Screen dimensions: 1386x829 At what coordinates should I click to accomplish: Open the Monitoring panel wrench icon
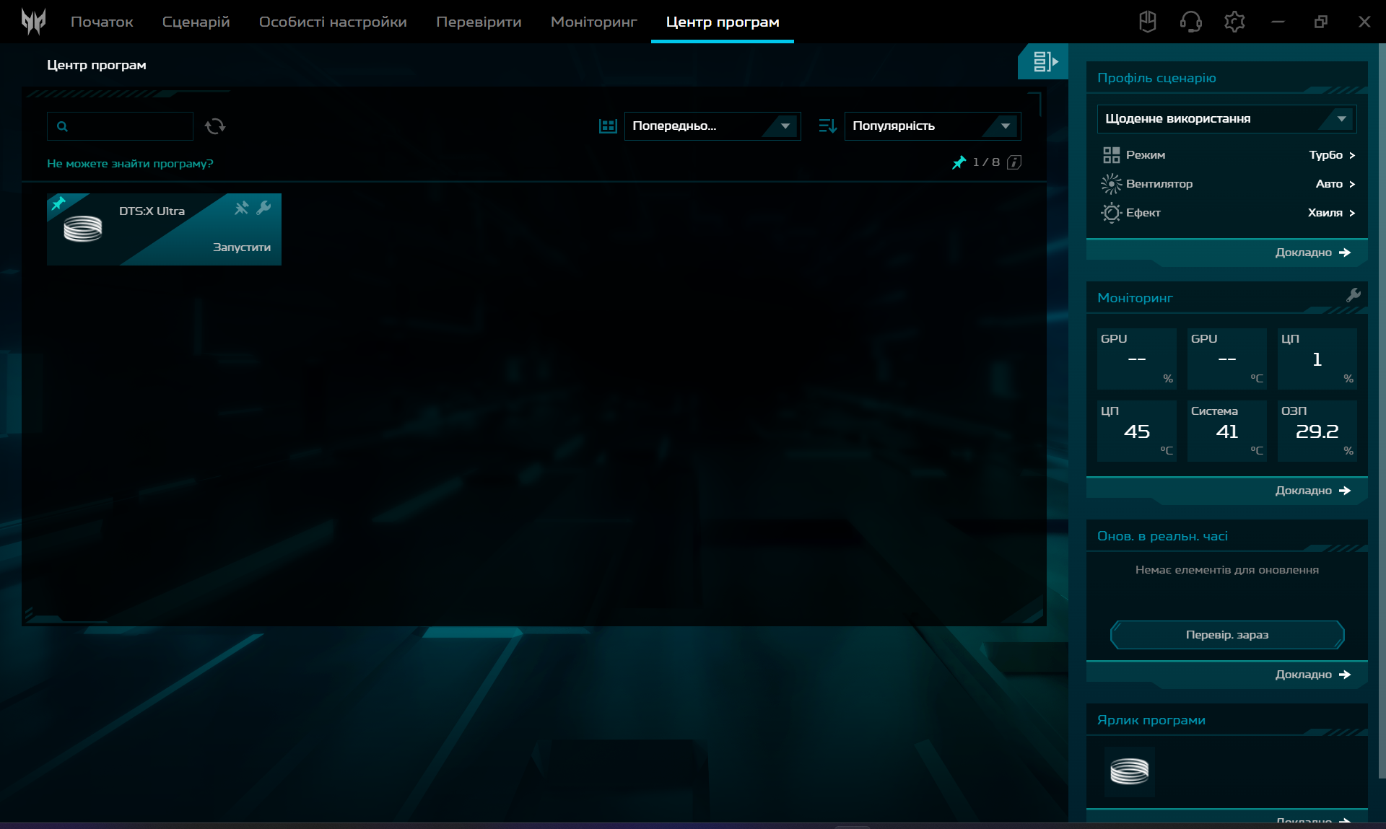click(x=1353, y=295)
